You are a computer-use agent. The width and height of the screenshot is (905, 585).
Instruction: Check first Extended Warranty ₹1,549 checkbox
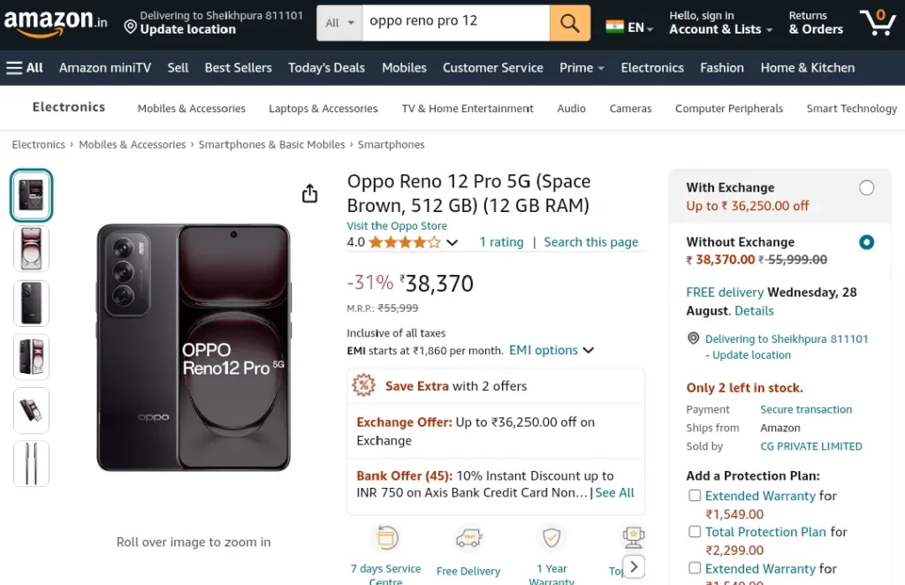[x=695, y=496]
